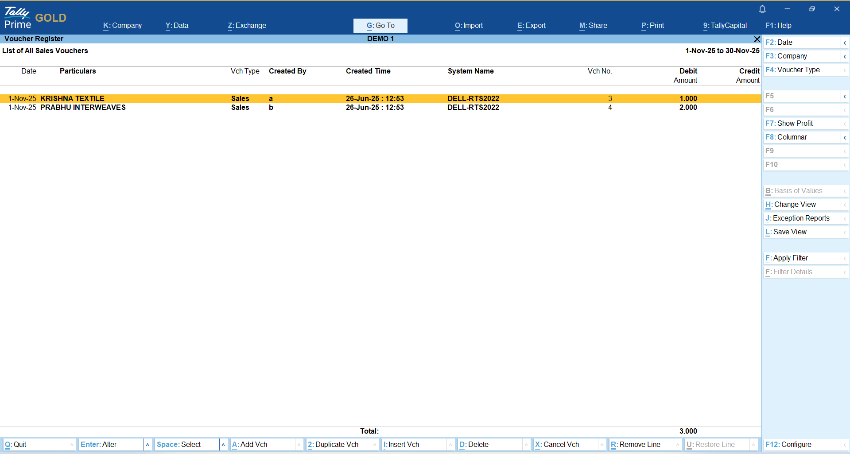Open the Space: Select up-arrow expander
The image size is (850, 454).
tap(223, 444)
